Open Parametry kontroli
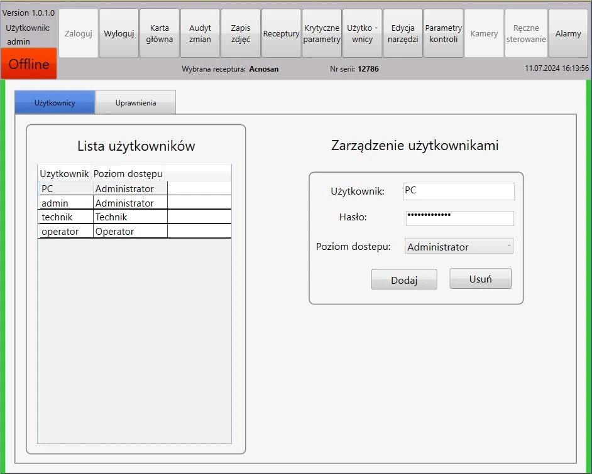 point(443,34)
